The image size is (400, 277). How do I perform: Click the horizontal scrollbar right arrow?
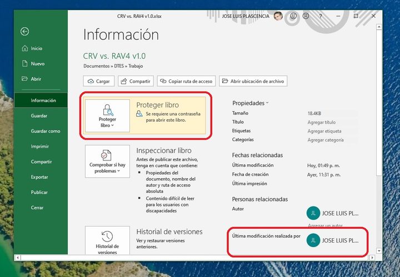point(372,258)
